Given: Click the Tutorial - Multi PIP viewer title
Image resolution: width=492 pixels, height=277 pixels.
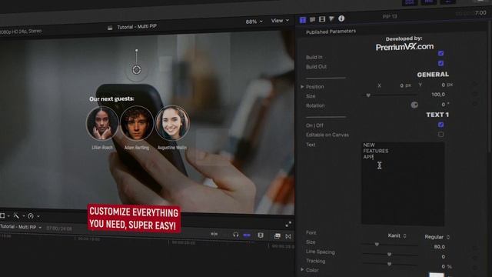Looking at the screenshot, I should (x=137, y=27).
